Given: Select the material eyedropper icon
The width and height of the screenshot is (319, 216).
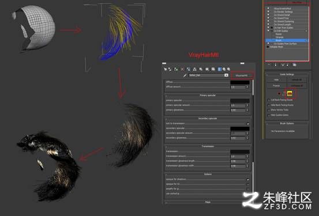Looking at the screenshot, I should (x=185, y=75).
